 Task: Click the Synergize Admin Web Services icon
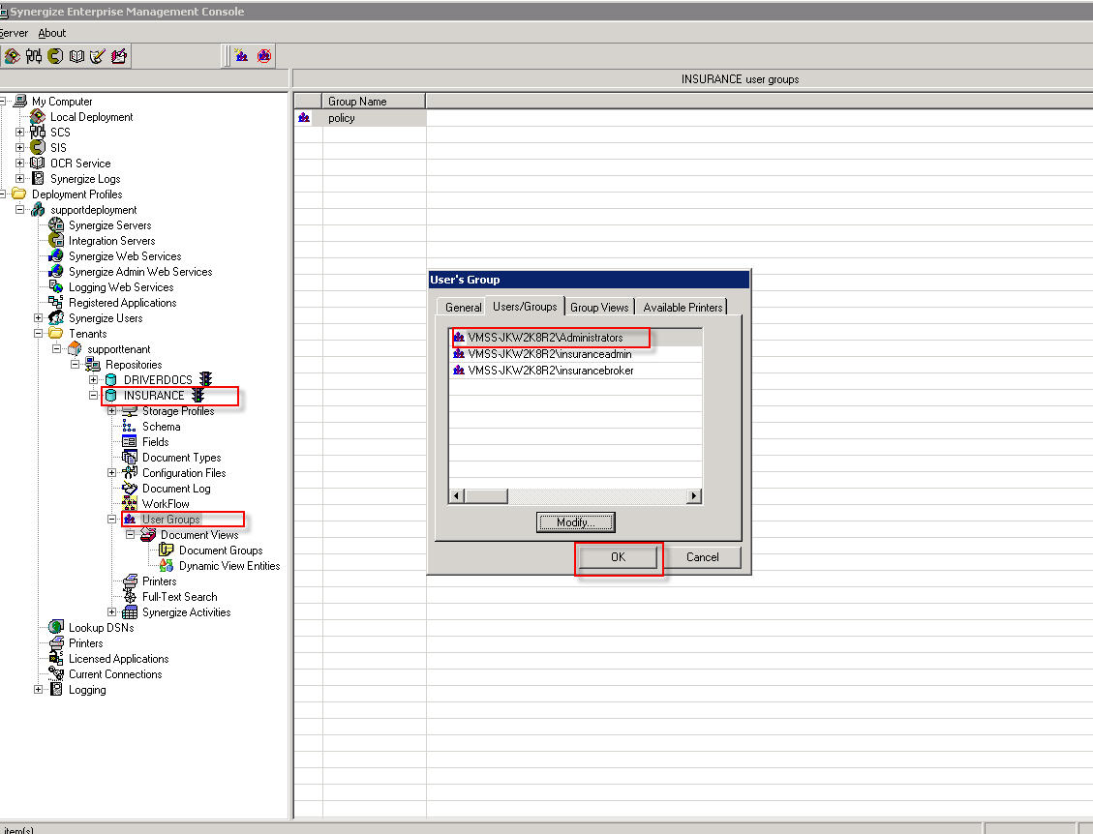(x=56, y=271)
